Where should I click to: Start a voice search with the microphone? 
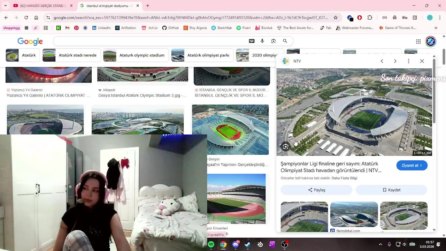pyautogui.click(x=262, y=41)
